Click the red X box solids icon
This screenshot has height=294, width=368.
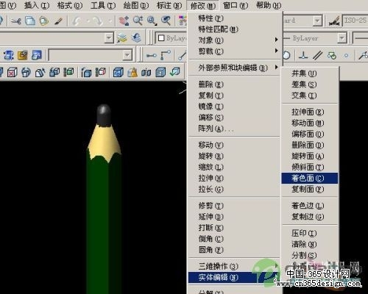tap(12, 72)
